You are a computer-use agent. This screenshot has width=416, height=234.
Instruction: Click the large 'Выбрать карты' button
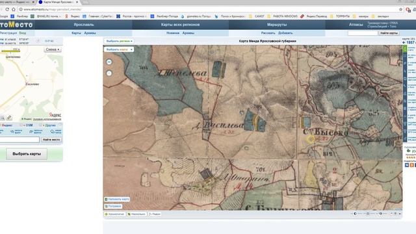click(x=27, y=154)
